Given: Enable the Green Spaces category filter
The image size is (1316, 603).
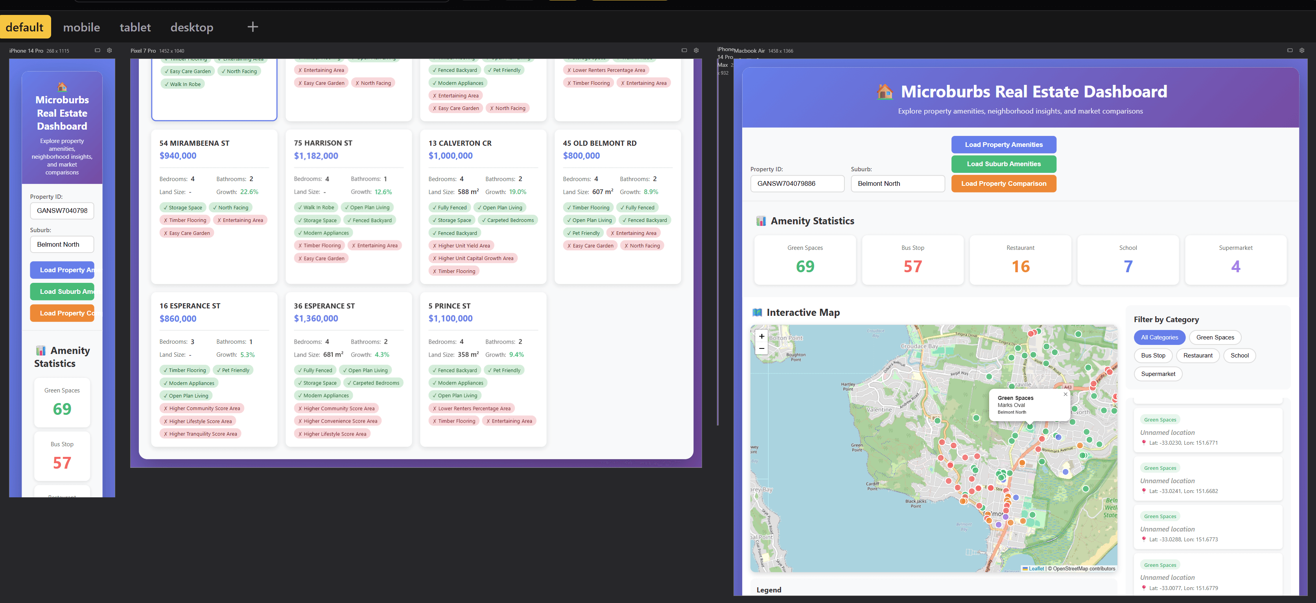Looking at the screenshot, I should coord(1215,337).
